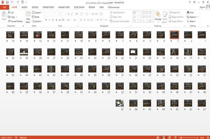
Task: Click the Copy button in Clipboard group
Action: click(11, 17)
